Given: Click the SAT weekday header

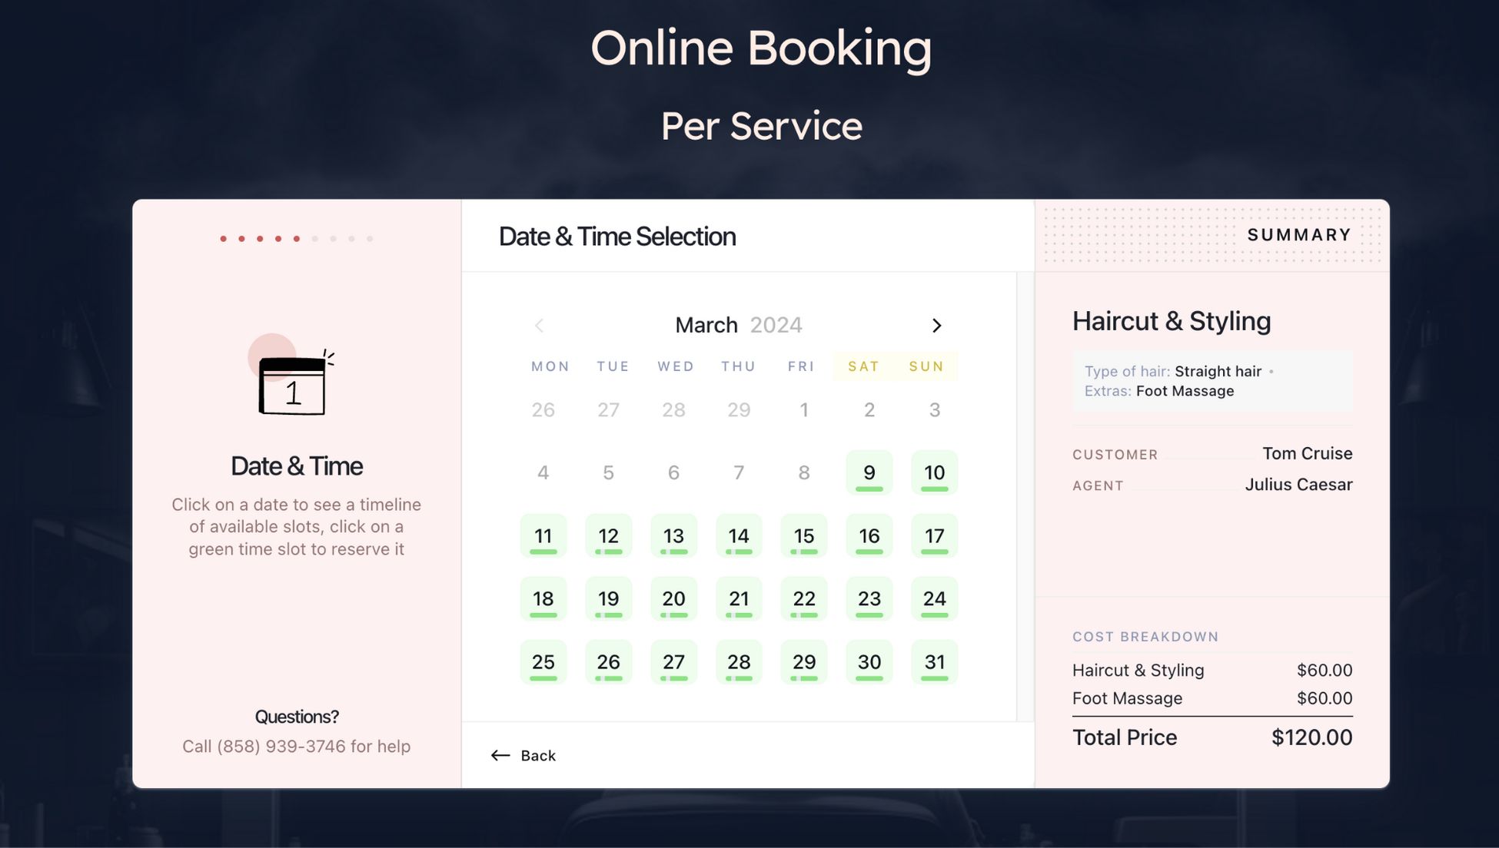Looking at the screenshot, I should click(863, 366).
